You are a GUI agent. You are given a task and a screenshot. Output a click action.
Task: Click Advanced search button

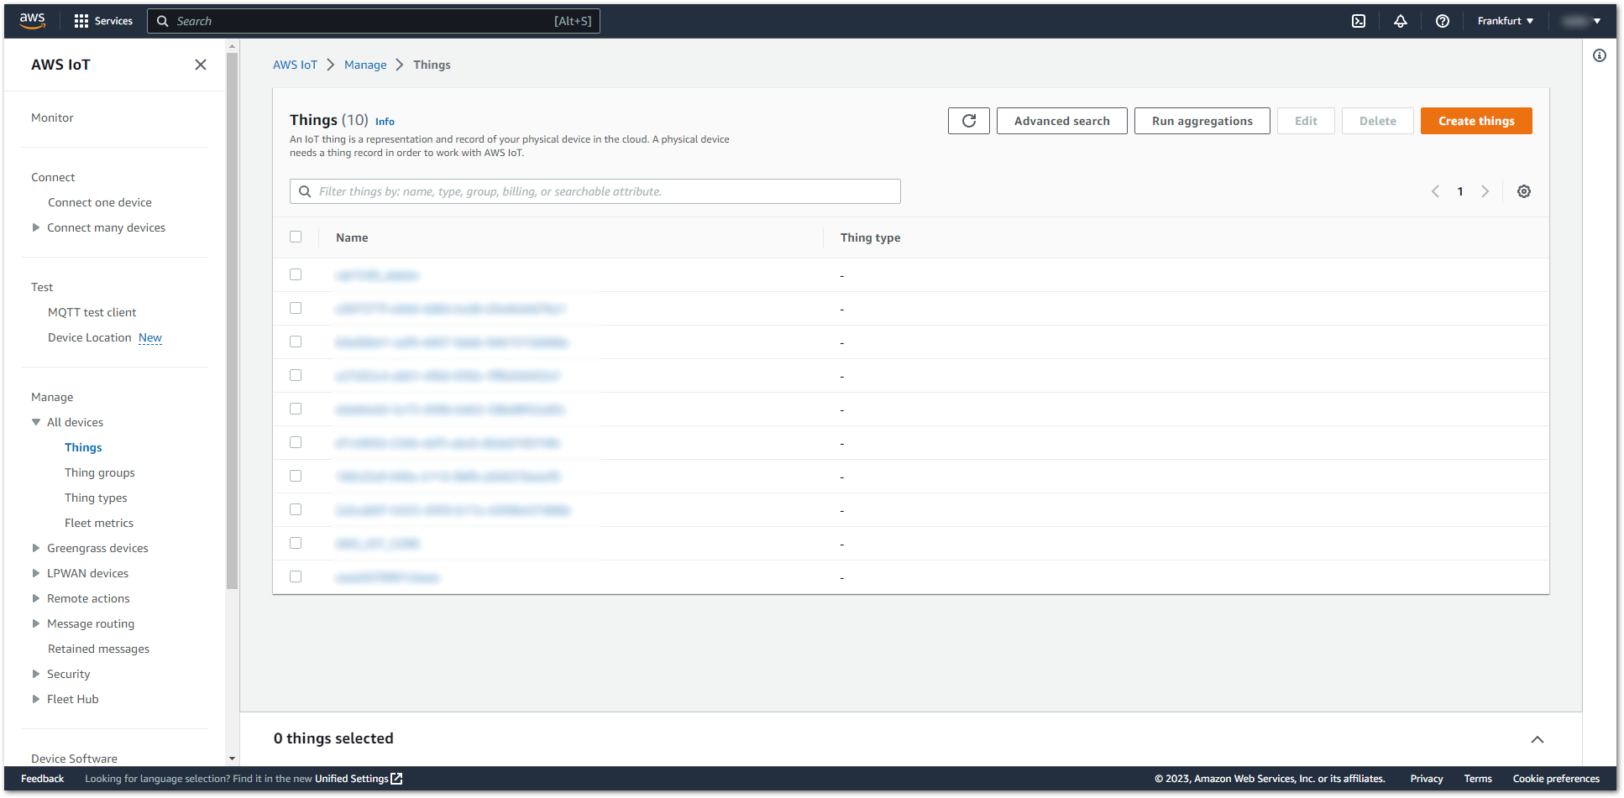[1062, 121]
